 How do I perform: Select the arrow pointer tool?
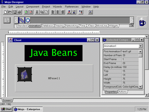(7, 20)
